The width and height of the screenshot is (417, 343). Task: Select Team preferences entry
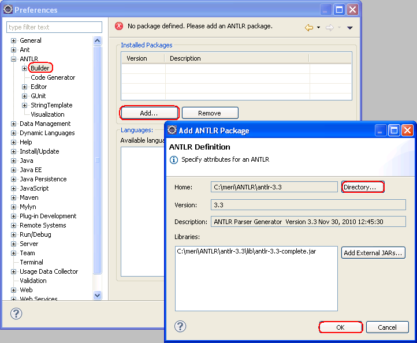click(x=27, y=253)
